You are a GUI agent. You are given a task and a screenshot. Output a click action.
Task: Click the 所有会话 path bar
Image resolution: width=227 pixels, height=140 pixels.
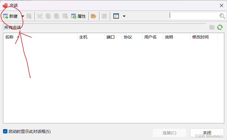click(x=105, y=27)
